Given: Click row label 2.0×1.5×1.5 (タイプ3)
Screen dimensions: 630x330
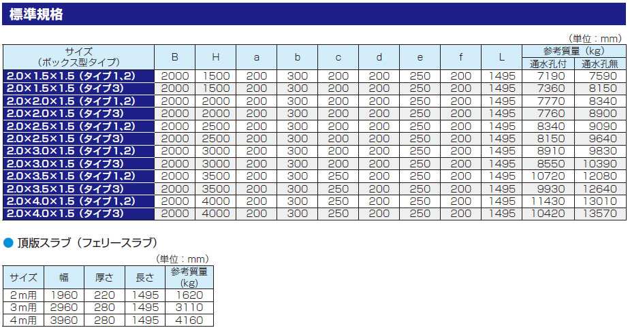Looking at the screenshot, I should tap(79, 88).
